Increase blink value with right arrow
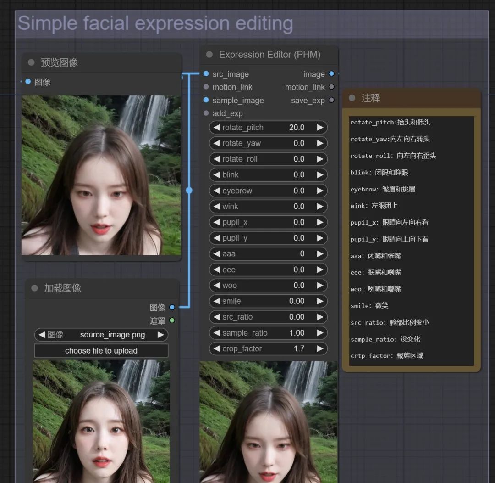Viewport: 495px width, 483px height. click(x=320, y=174)
